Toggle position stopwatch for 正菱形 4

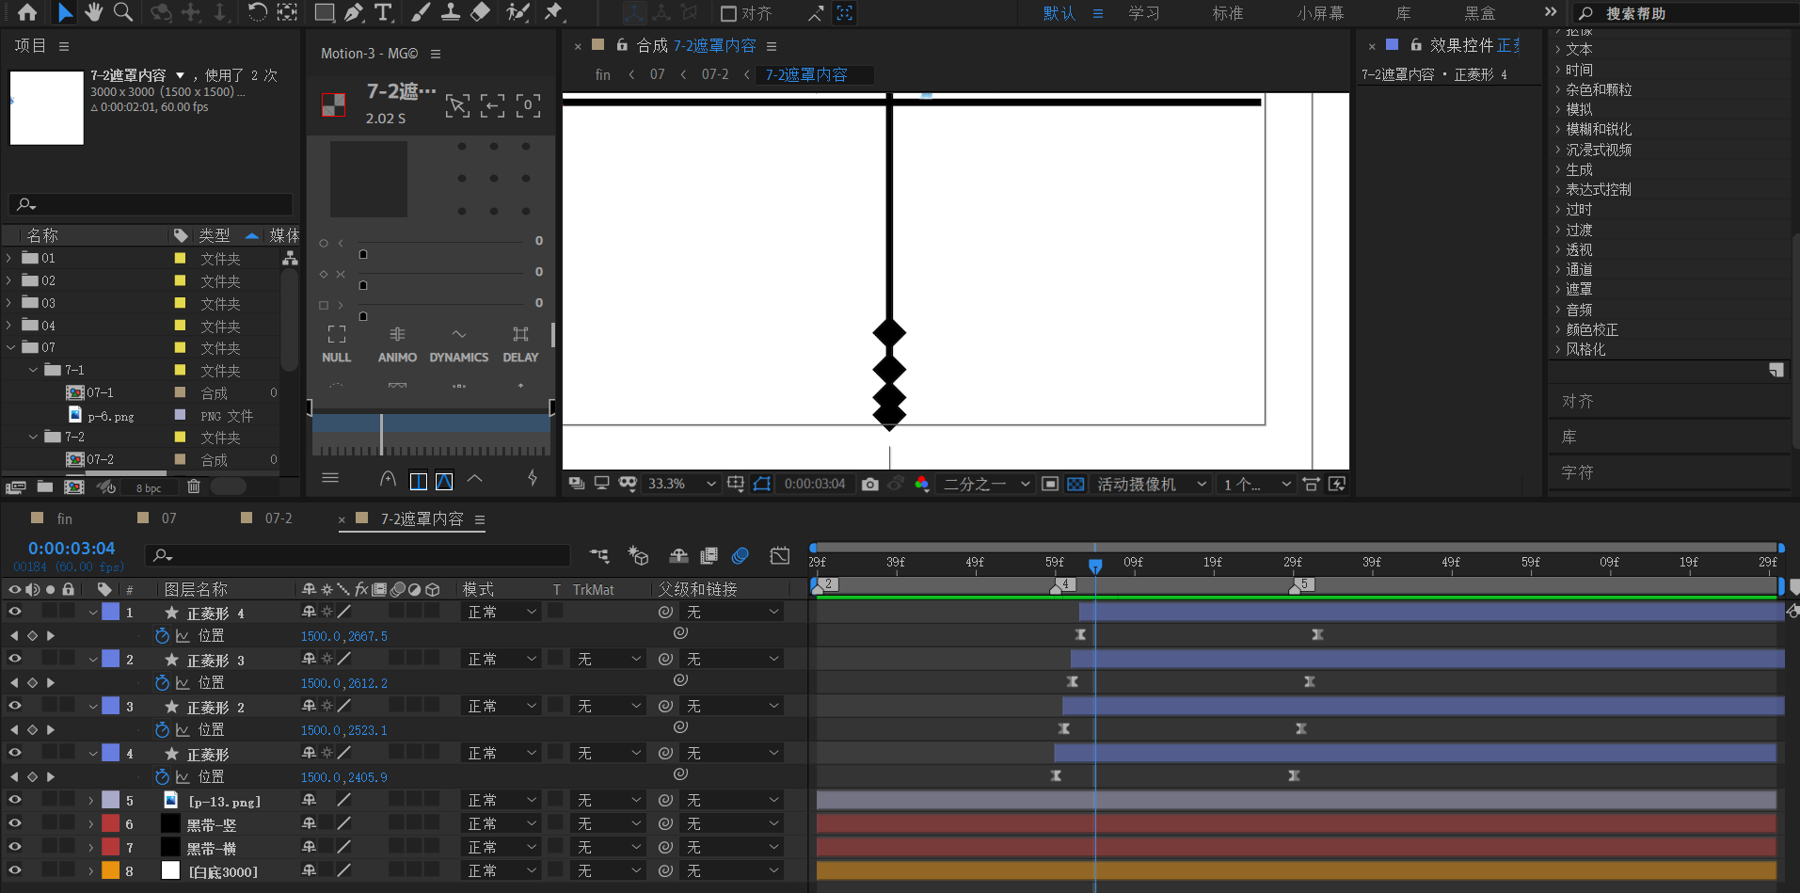point(162,635)
